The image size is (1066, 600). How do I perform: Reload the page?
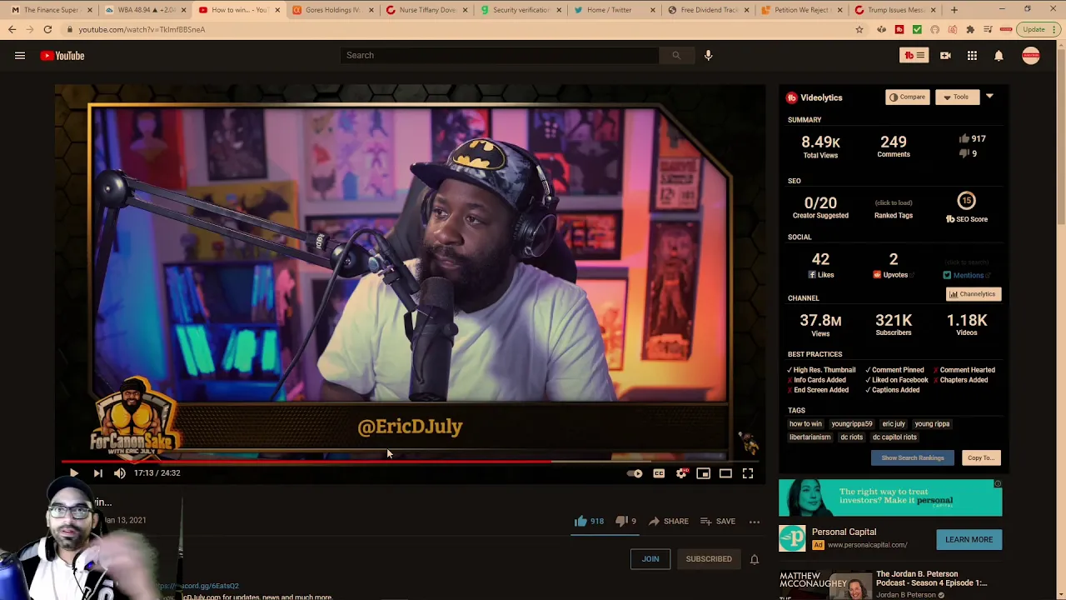coord(47,29)
